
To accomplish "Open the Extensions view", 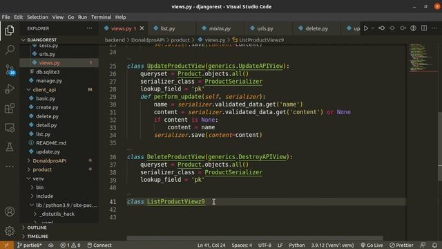I will coord(10,108).
